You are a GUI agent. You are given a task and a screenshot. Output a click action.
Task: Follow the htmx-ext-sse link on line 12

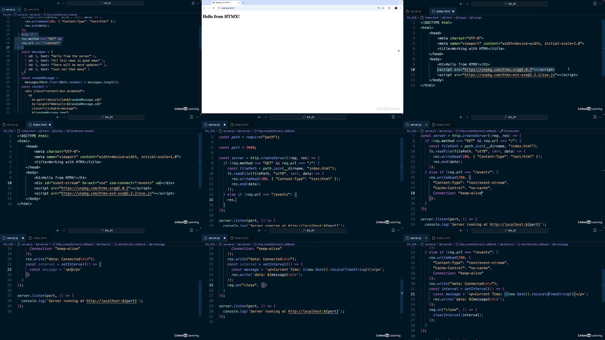106,193
